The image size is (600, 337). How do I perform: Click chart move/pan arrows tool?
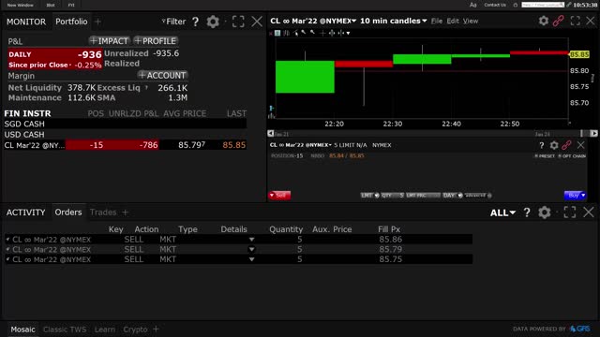331,34
